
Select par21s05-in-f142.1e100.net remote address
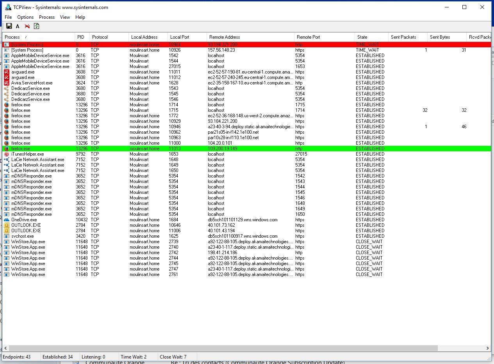click(233, 132)
